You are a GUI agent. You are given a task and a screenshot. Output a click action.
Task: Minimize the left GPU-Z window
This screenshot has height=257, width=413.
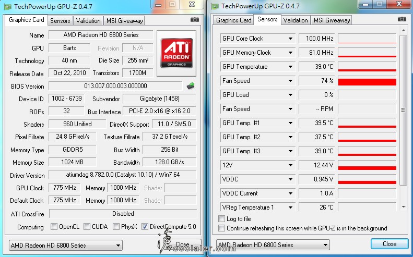coord(158,5)
